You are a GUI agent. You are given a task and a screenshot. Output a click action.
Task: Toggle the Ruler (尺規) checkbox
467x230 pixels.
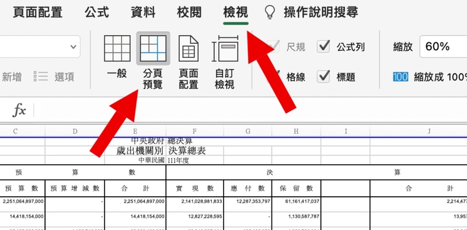point(274,47)
